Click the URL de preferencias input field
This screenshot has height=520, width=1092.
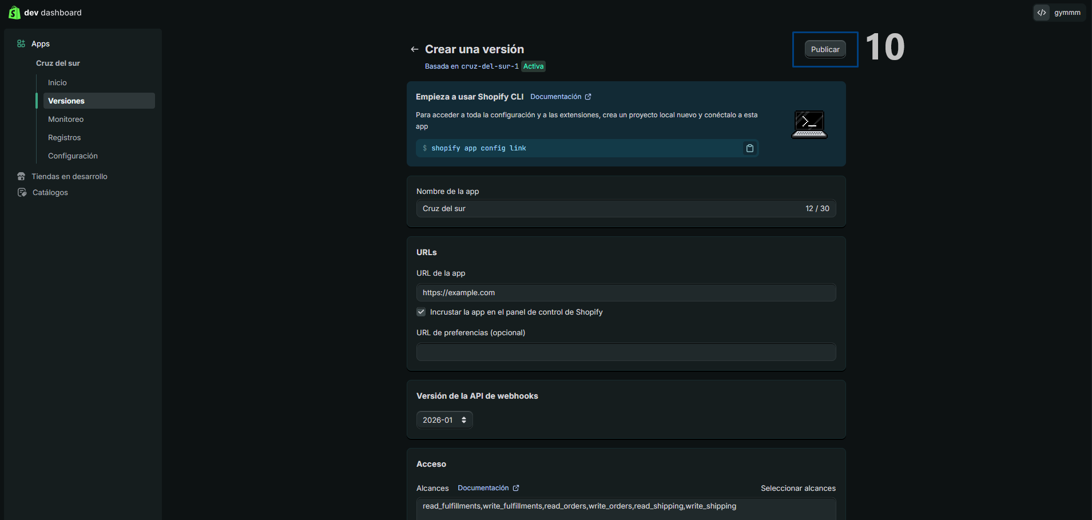pos(626,352)
